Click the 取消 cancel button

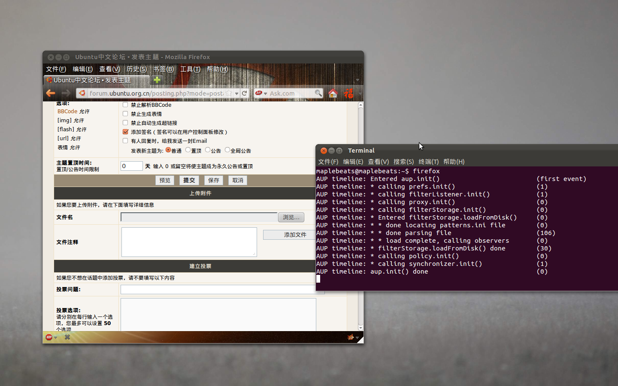pos(238,181)
